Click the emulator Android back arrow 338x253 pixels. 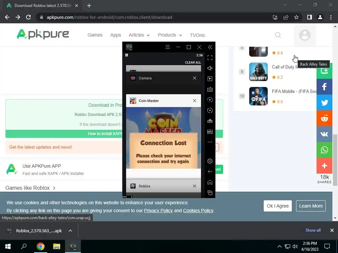pyautogui.click(x=210, y=171)
